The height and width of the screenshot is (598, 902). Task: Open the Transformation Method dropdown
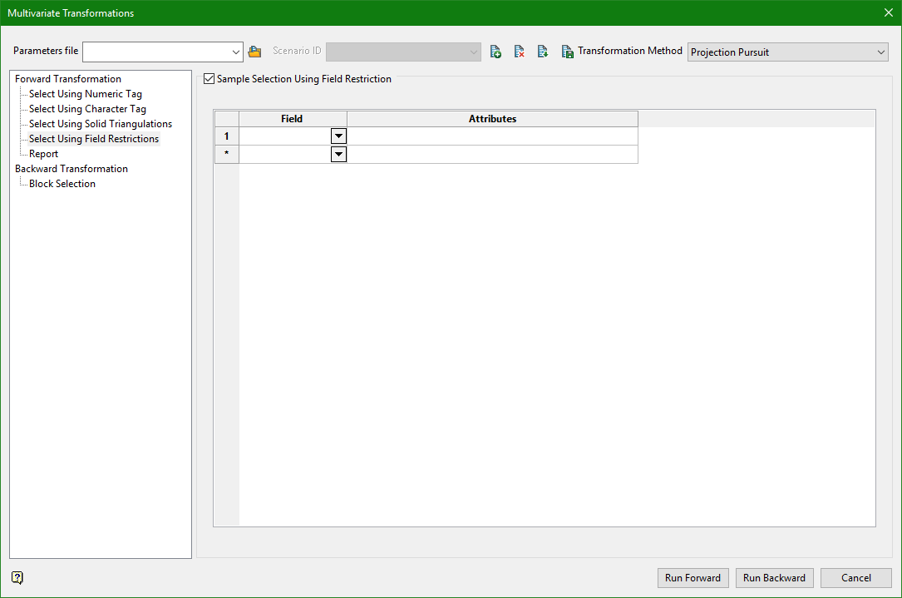click(x=881, y=52)
